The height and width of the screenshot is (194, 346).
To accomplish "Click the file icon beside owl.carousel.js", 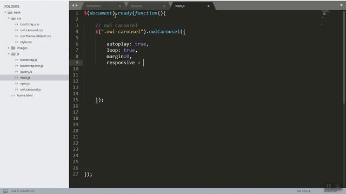I will point(16,89).
